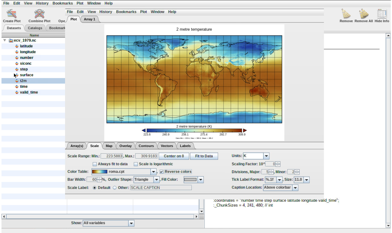Click the time variable icon

[x=17, y=87]
